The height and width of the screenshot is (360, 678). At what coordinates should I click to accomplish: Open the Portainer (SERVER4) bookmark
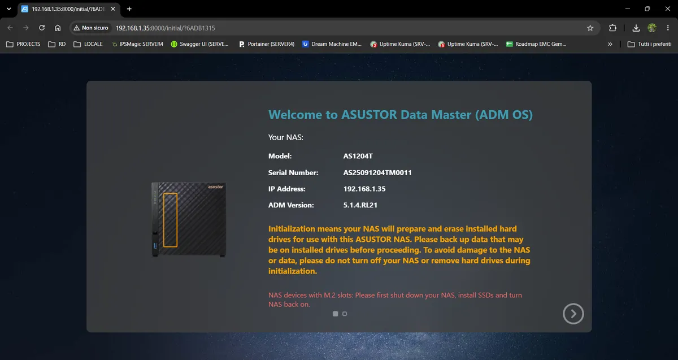267,44
